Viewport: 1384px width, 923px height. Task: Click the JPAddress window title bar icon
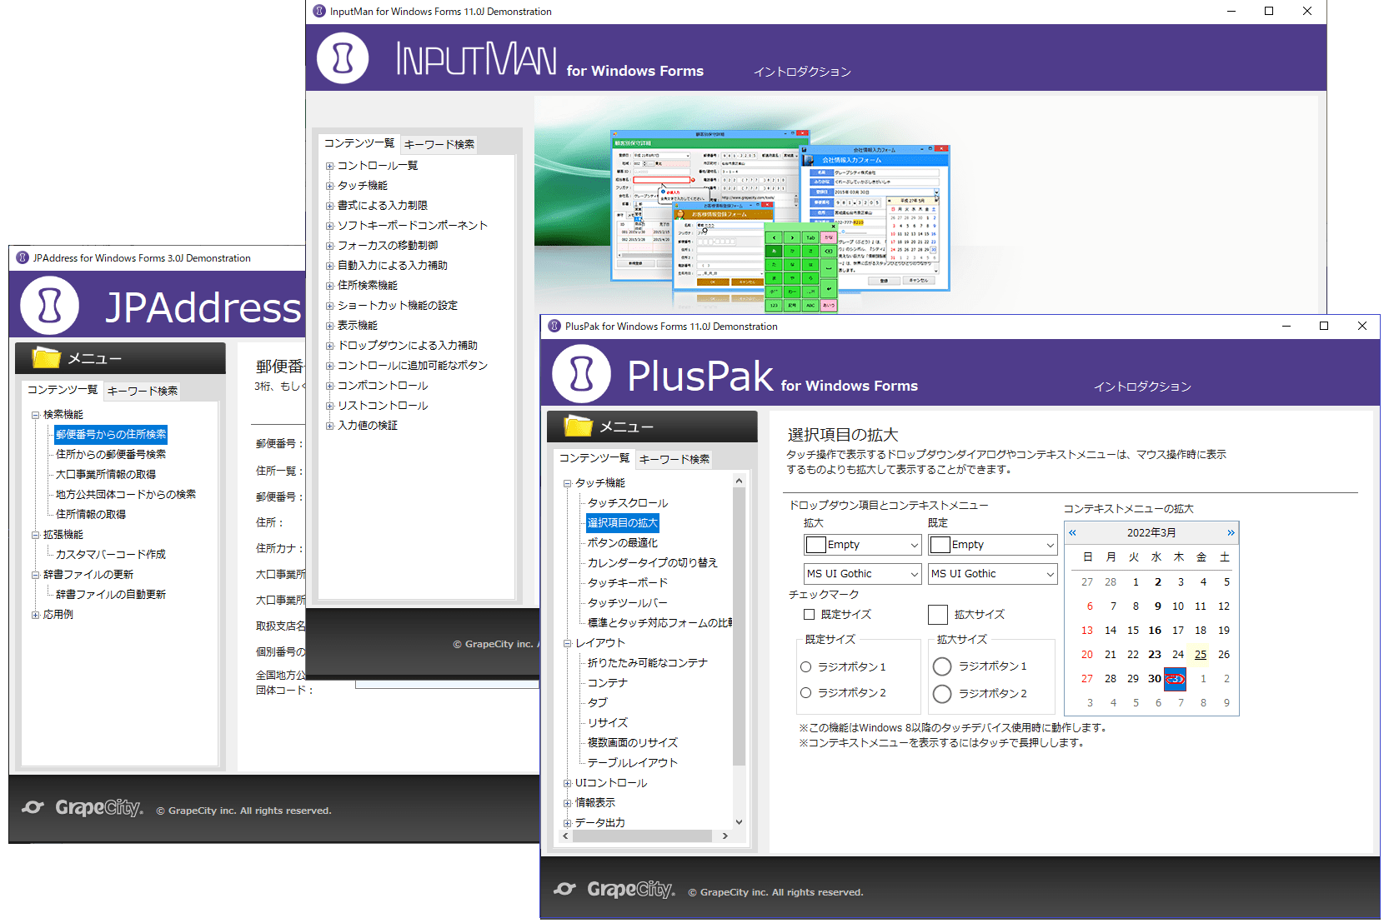[21, 257]
